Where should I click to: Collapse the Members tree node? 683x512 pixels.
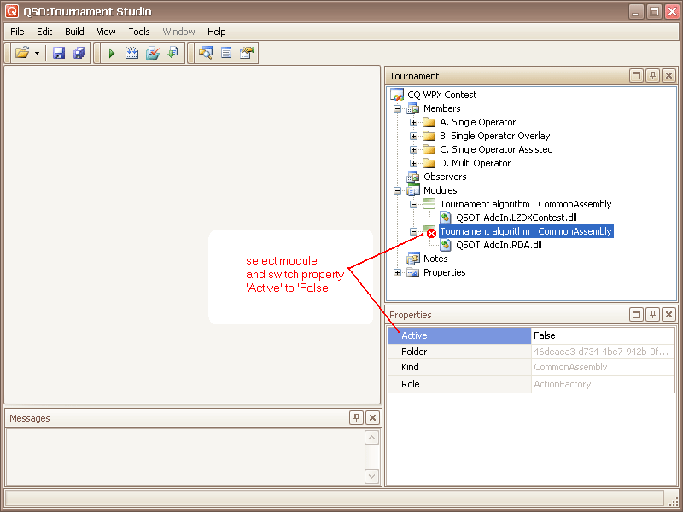tap(397, 108)
